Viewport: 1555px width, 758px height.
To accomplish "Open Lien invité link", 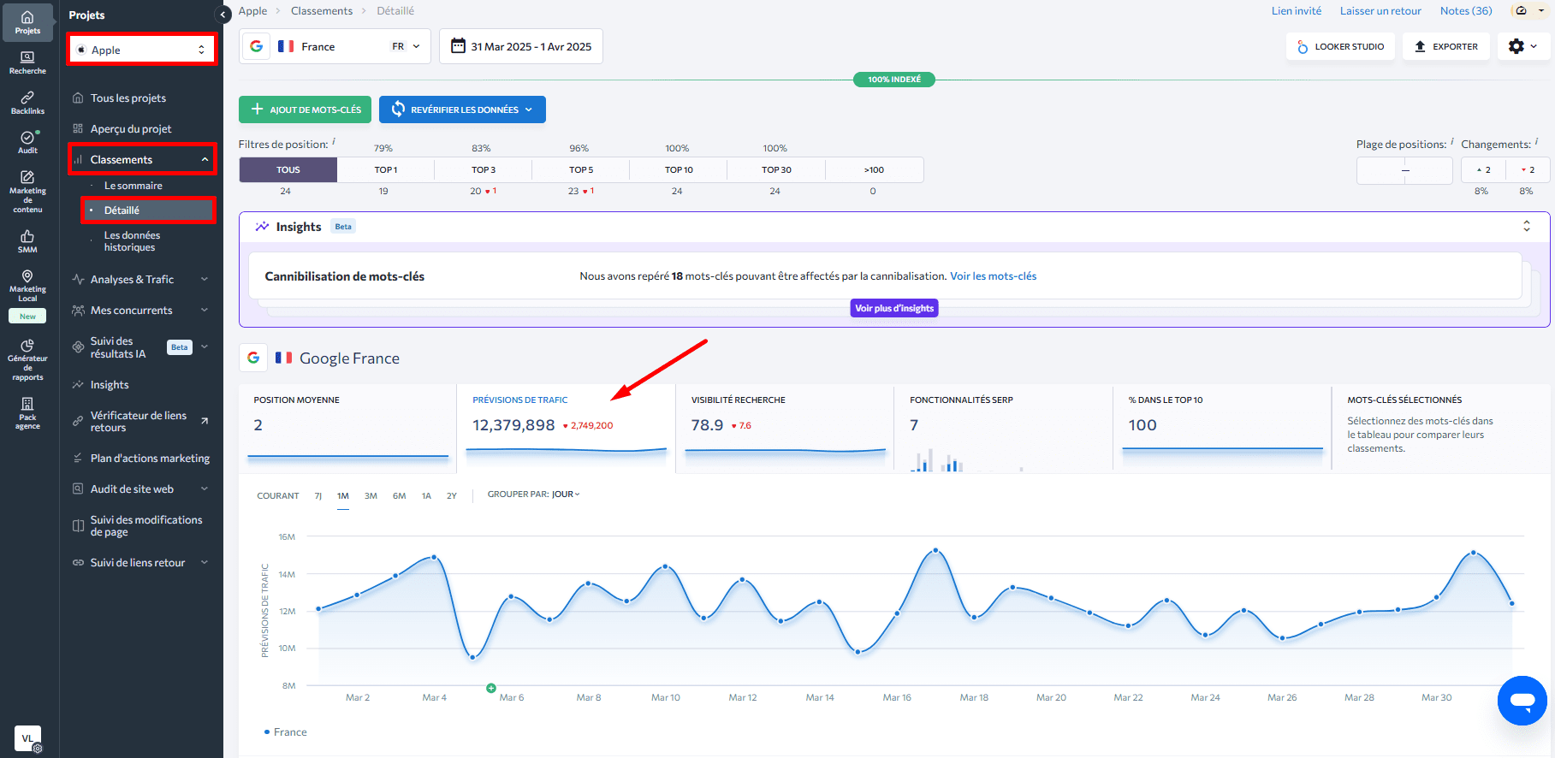I will 1297,10.
